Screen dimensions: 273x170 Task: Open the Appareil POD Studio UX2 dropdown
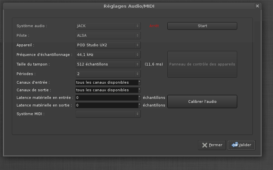tap(108, 45)
